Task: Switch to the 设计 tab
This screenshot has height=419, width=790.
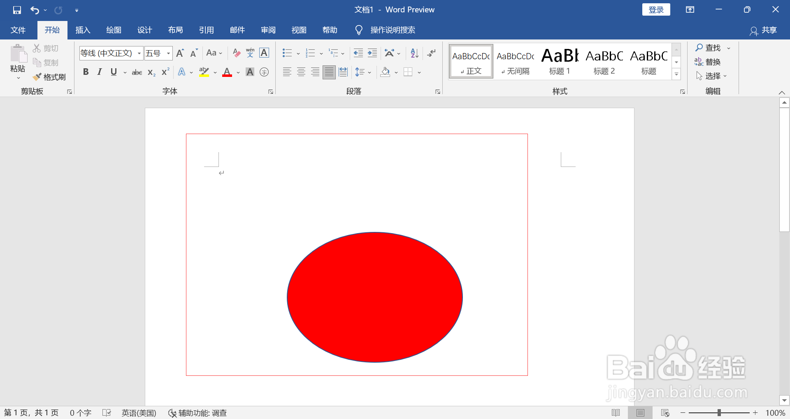Action: [144, 30]
